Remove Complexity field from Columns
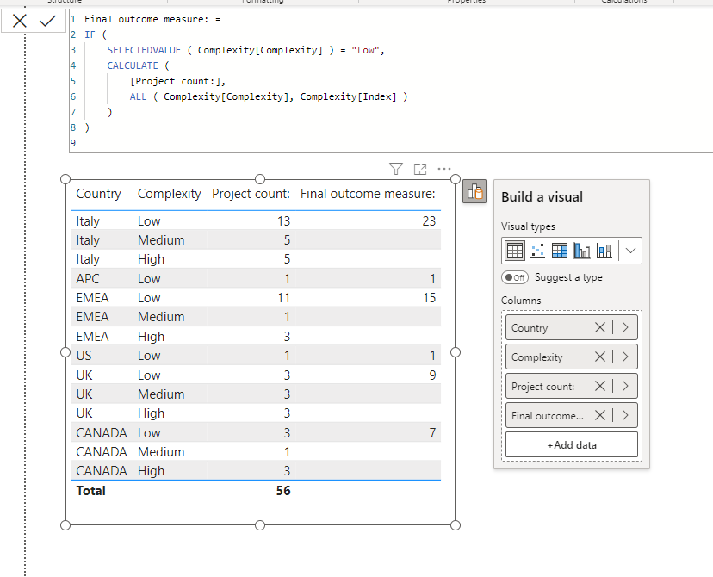 click(600, 357)
